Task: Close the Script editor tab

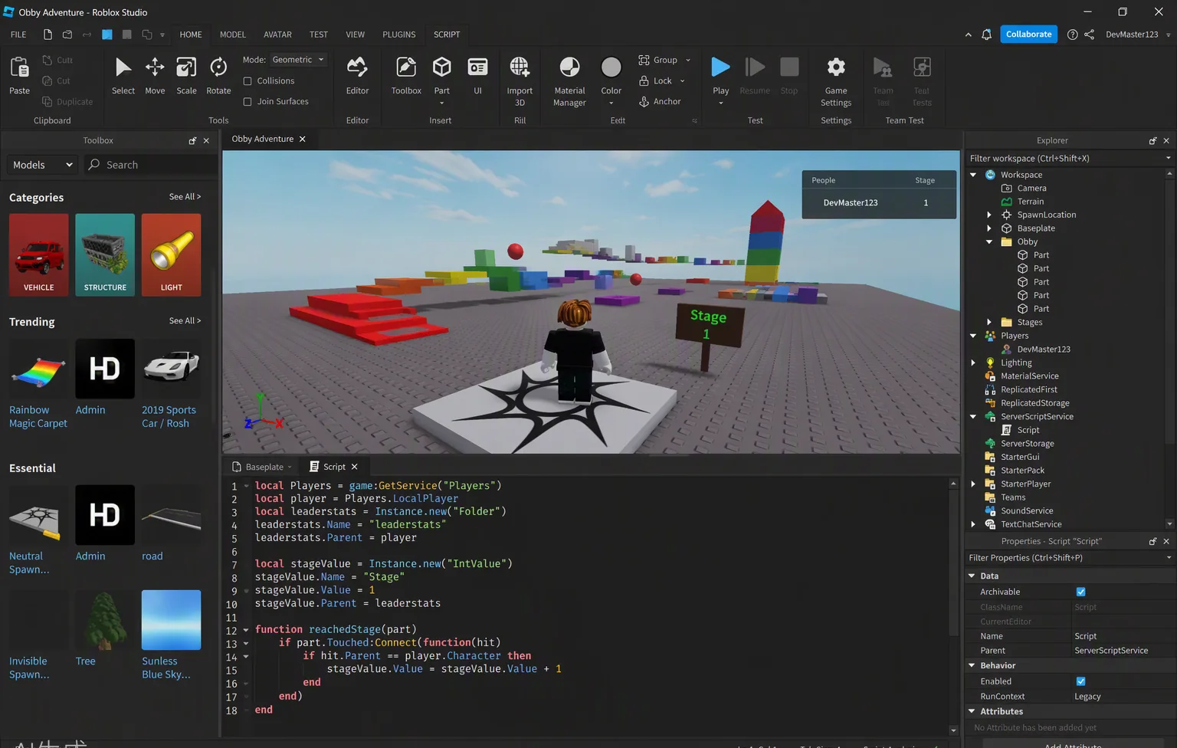Action: (355, 467)
